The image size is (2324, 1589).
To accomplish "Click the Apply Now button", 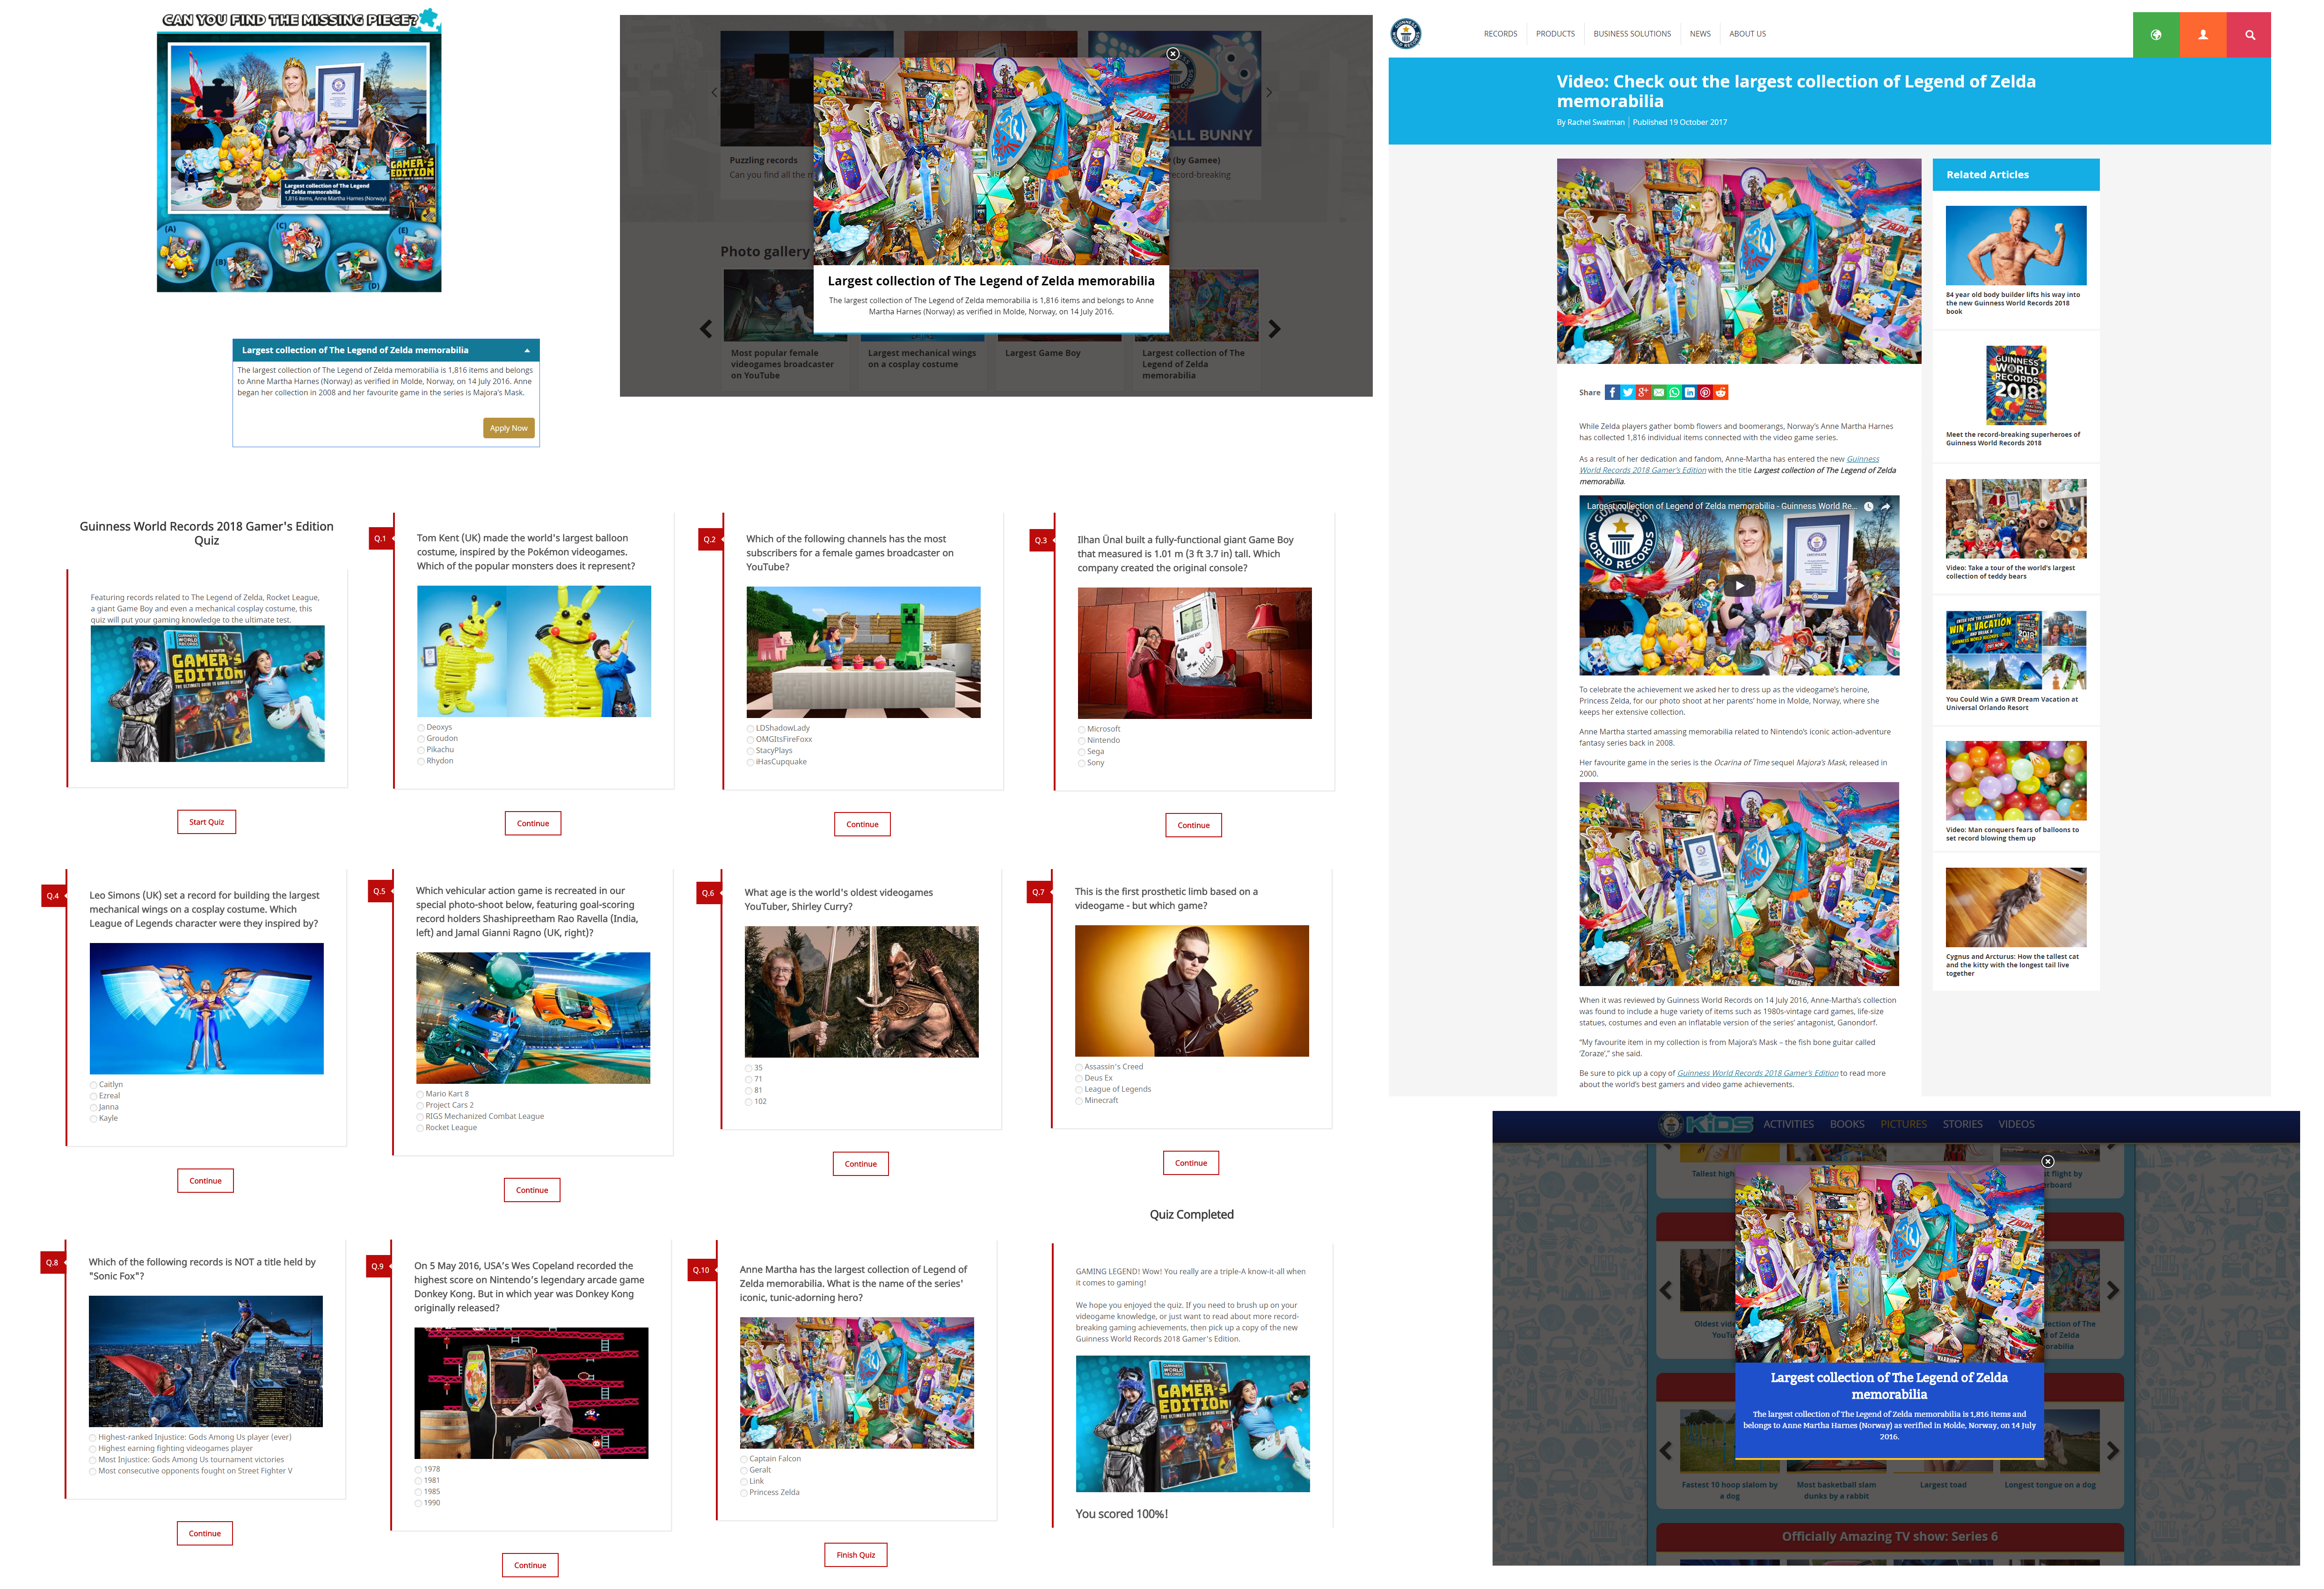I will (509, 429).
